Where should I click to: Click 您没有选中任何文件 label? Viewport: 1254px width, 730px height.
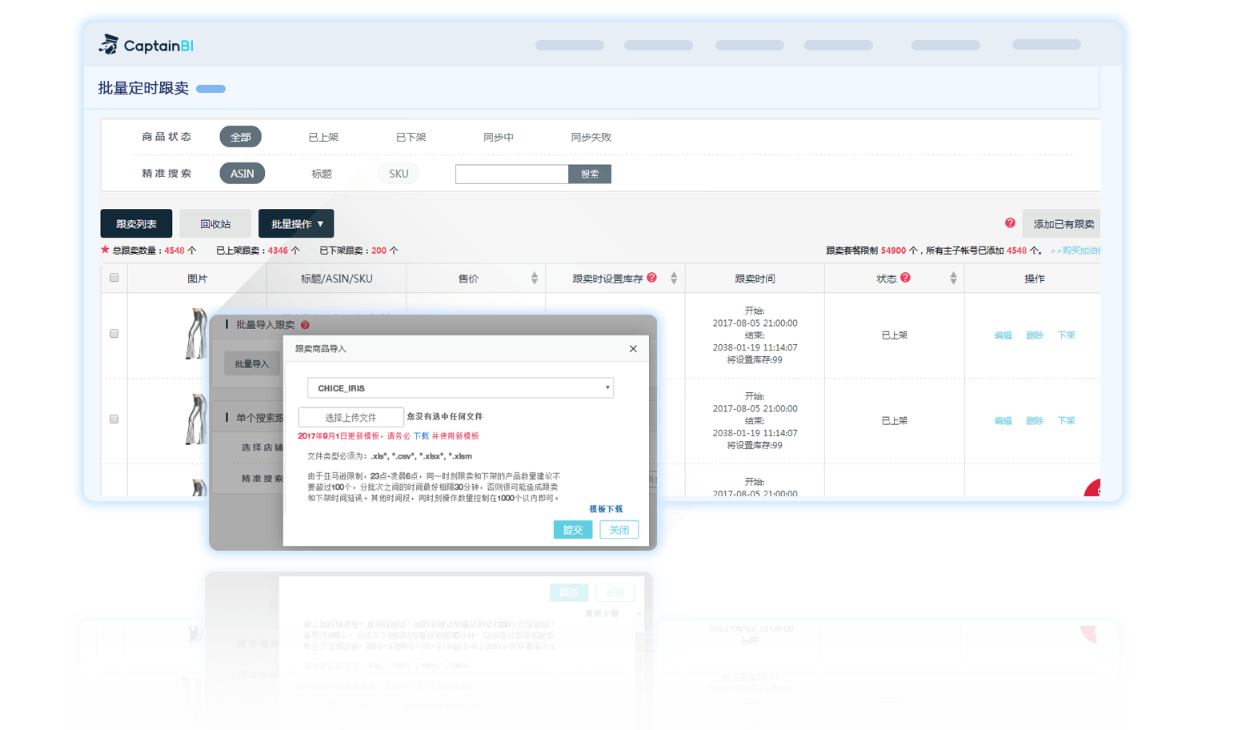[x=445, y=417]
